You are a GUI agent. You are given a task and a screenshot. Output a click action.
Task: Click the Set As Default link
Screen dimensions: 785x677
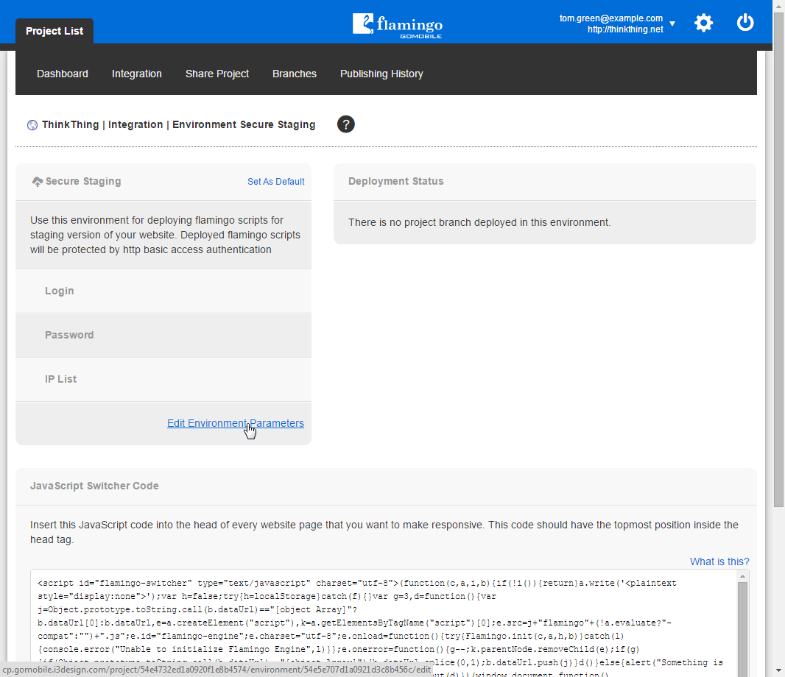[276, 182]
